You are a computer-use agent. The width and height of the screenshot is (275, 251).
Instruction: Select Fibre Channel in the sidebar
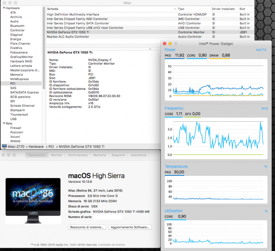[x=20, y=44]
